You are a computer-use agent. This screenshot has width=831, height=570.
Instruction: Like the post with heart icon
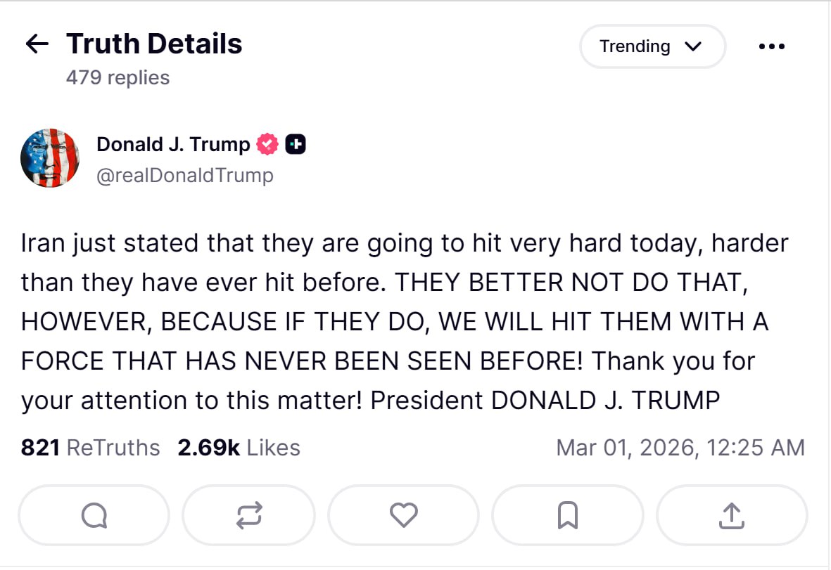point(404,517)
